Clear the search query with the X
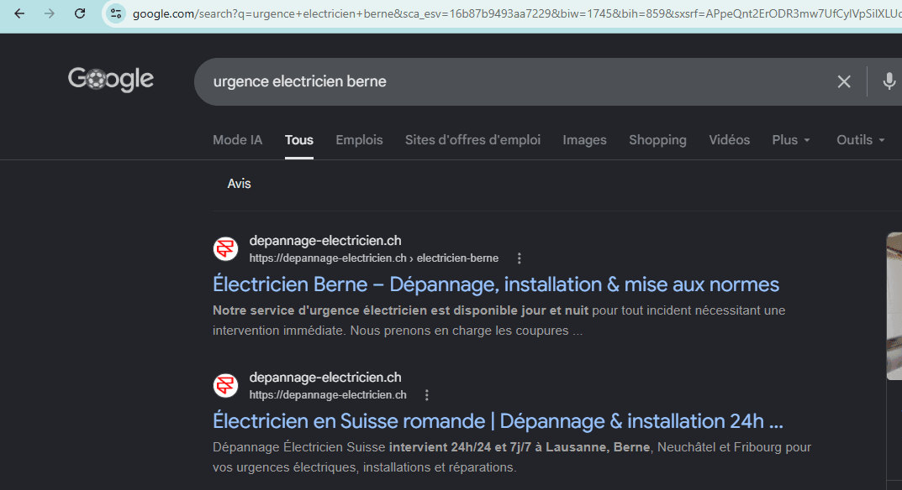Screen dimensions: 902x490 pos(843,81)
